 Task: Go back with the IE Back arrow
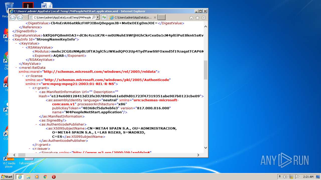coord(13,17)
